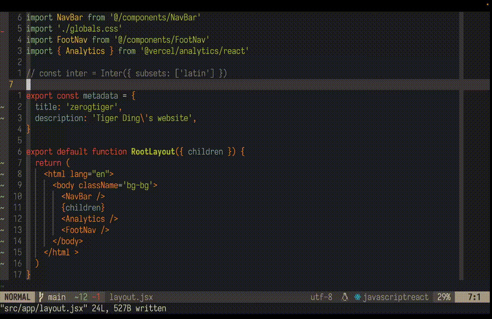Image resolution: width=492 pixels, height=319 pixels.
Task: Click the commented 'const inter' line
Action: pyautogui.click(x=126, y=73)
